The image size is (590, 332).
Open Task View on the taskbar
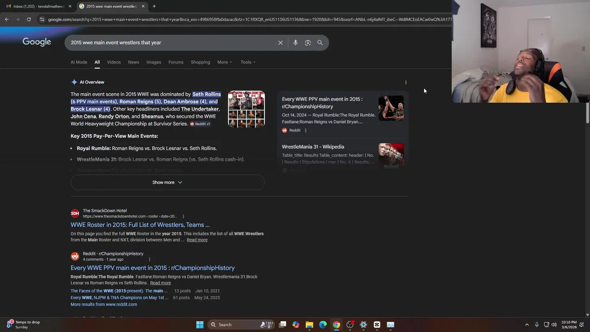click(283, 325)
